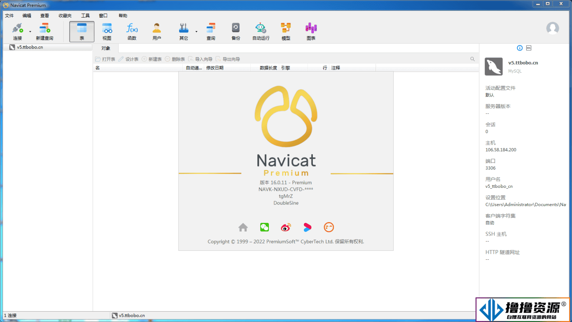Show the DDL panel icon
Screen dimensions: 572x322
(529, 48)
